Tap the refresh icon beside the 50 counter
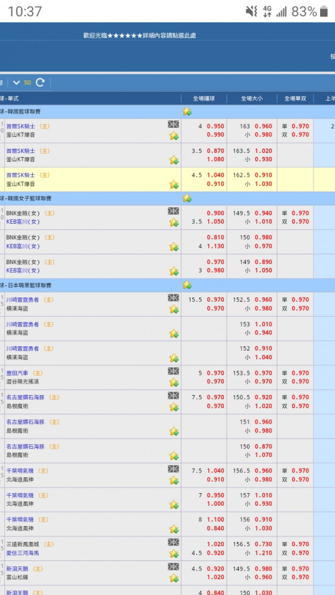This screenshot has width=335, height=595. 40,82
